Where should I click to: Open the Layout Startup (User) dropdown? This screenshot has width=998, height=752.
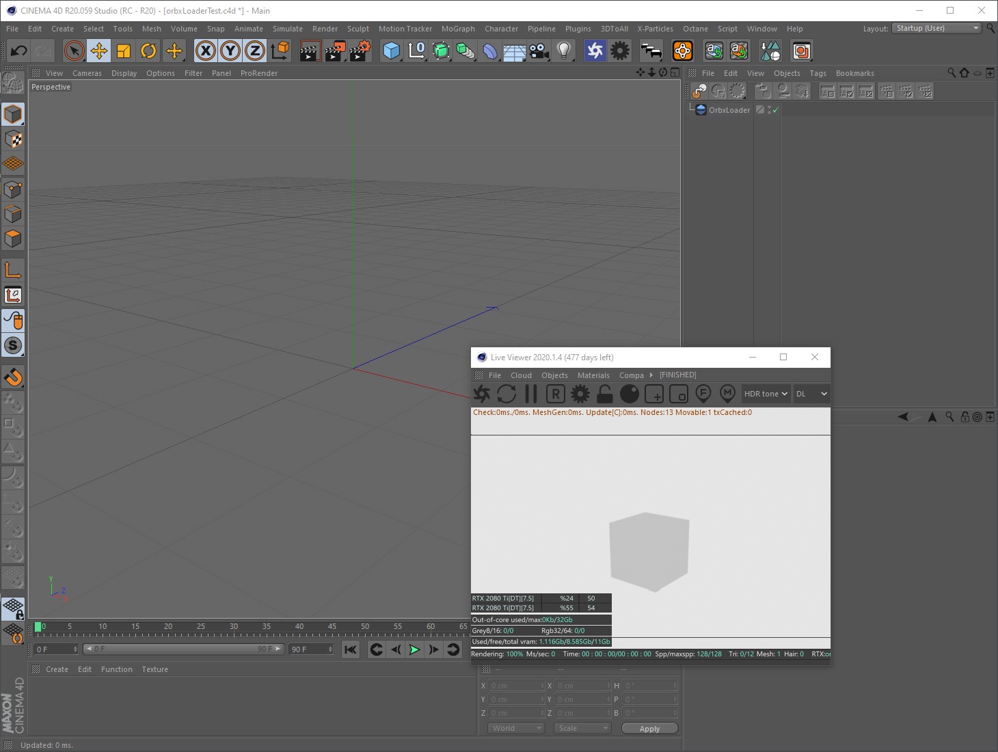coord(937,28)
